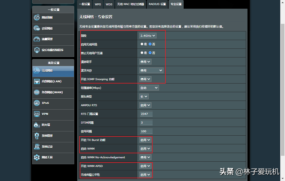This screenshot has height=181, width=285.
Task: Click the 一般设置 sidebar section header
Action: coord(54,10)
